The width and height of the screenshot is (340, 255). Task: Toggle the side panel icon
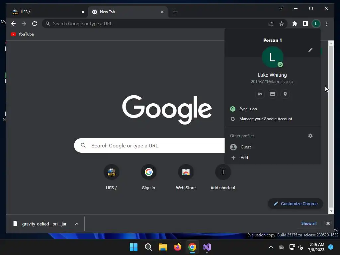click(x=305, y=24)
